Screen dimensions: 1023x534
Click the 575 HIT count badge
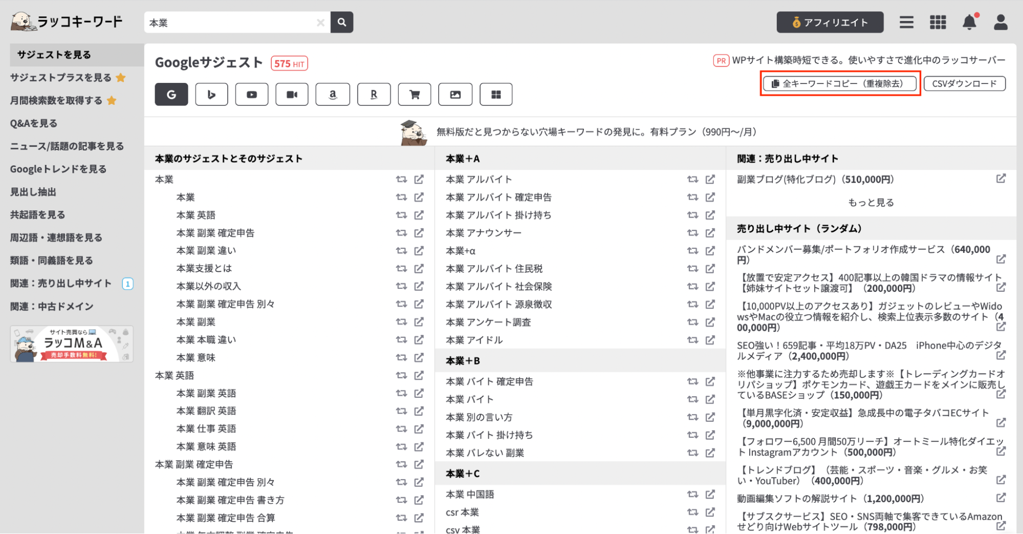[289, 63]
